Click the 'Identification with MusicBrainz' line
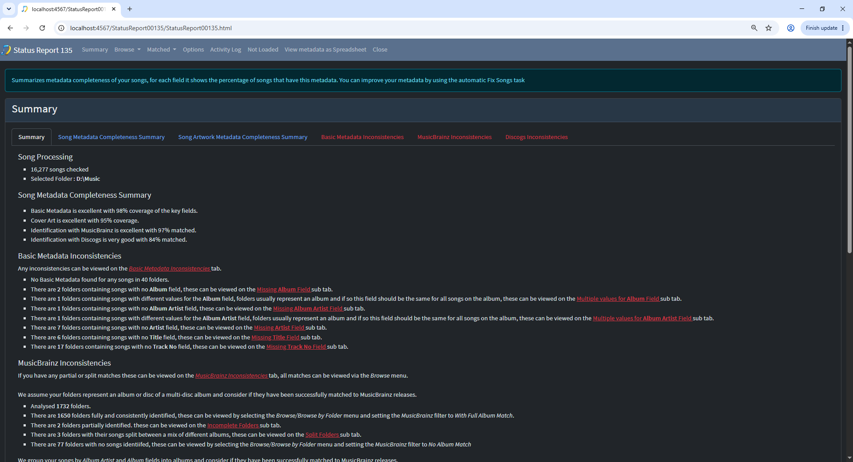 pyautogui.click(x=113, y=231)
